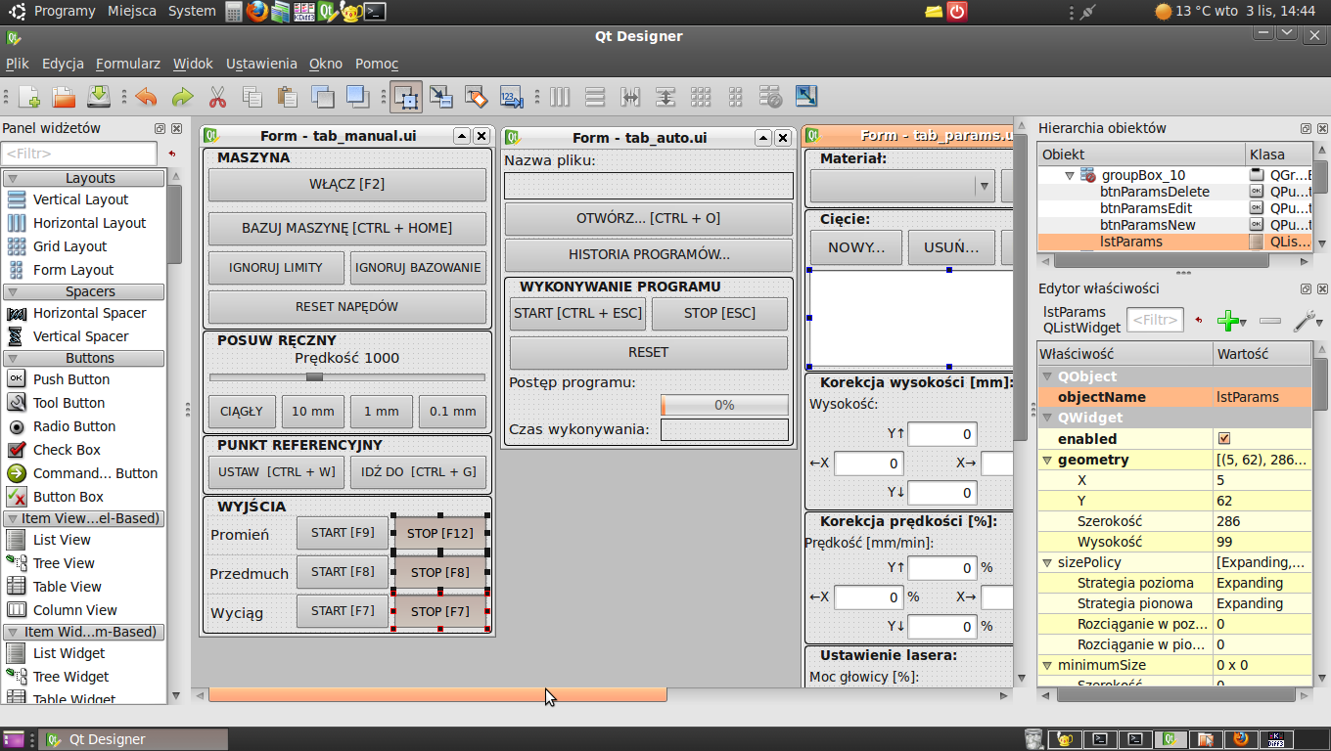Image resolution: width=1331 pixels, height=751 pixels.
Task: Lay out horizontally in splitter
Action: point(630,97)
